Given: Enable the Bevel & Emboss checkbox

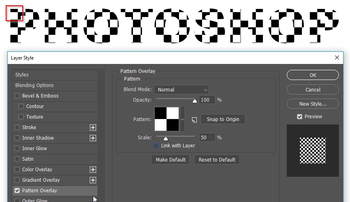Looking at the screenshot, I should coord(17,96).
